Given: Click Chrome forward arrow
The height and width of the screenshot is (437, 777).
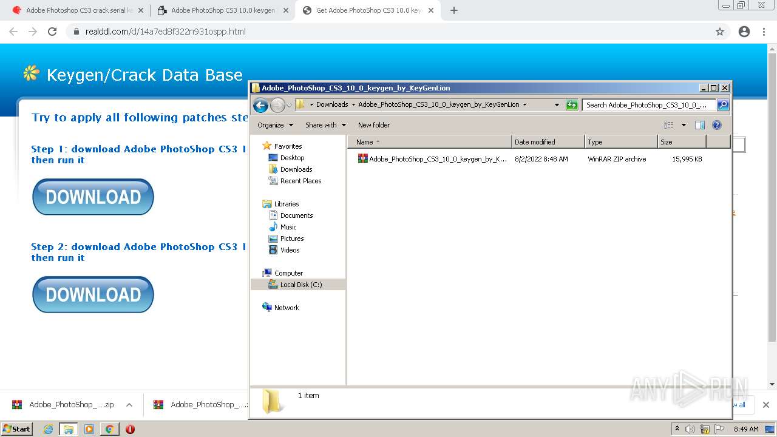Looking at the screenshot, I should point(33,32).
